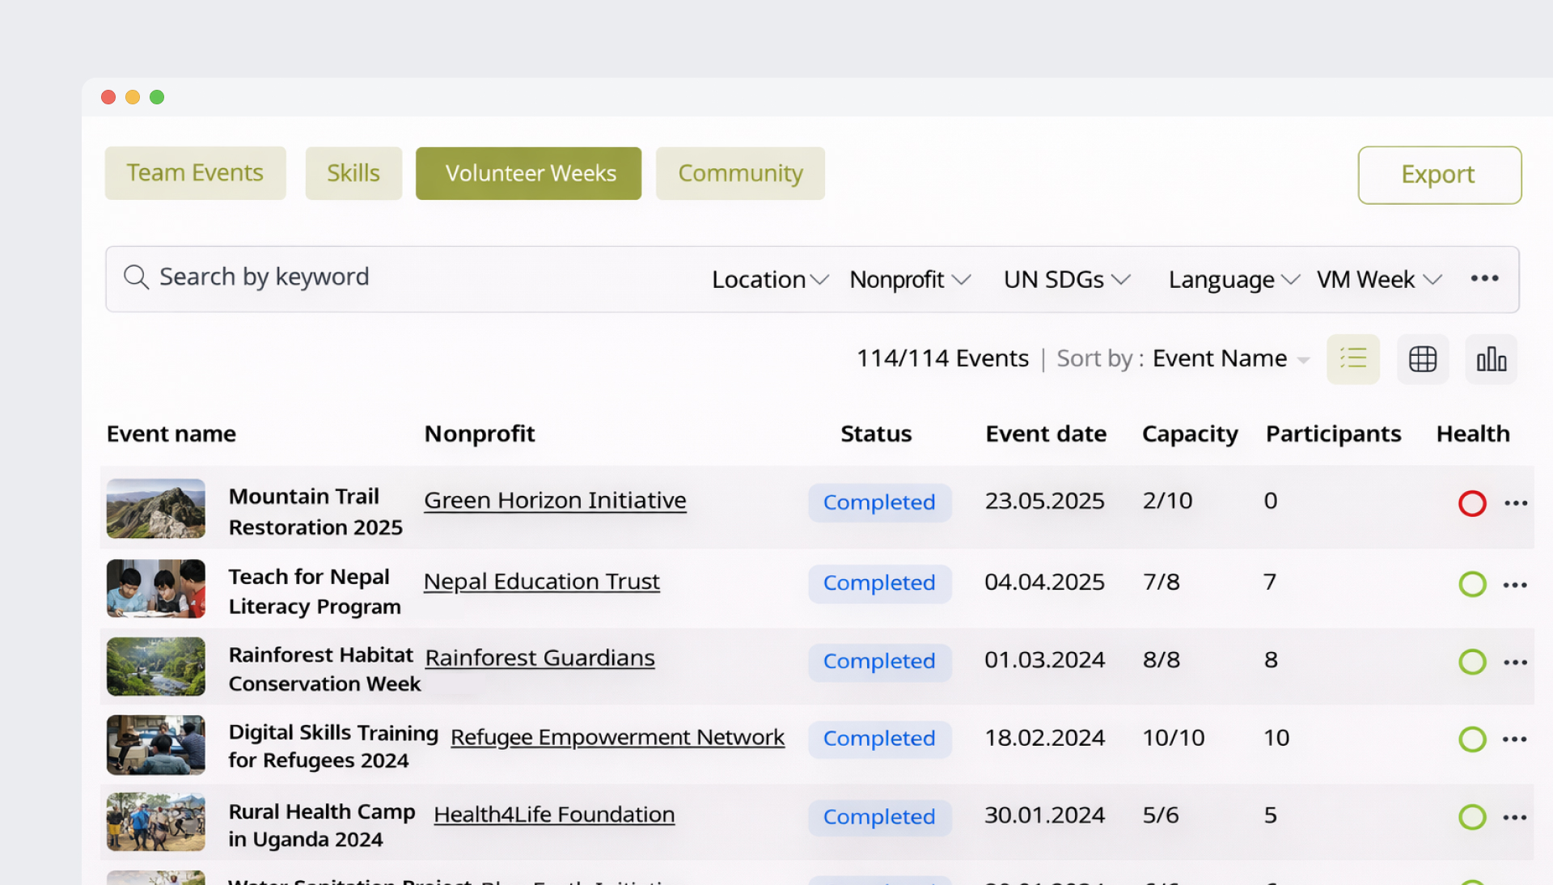This screenshot has width=1553, height=885.
Task: Click red health indicator for Mountain Trail
Action: (1472, 503)
